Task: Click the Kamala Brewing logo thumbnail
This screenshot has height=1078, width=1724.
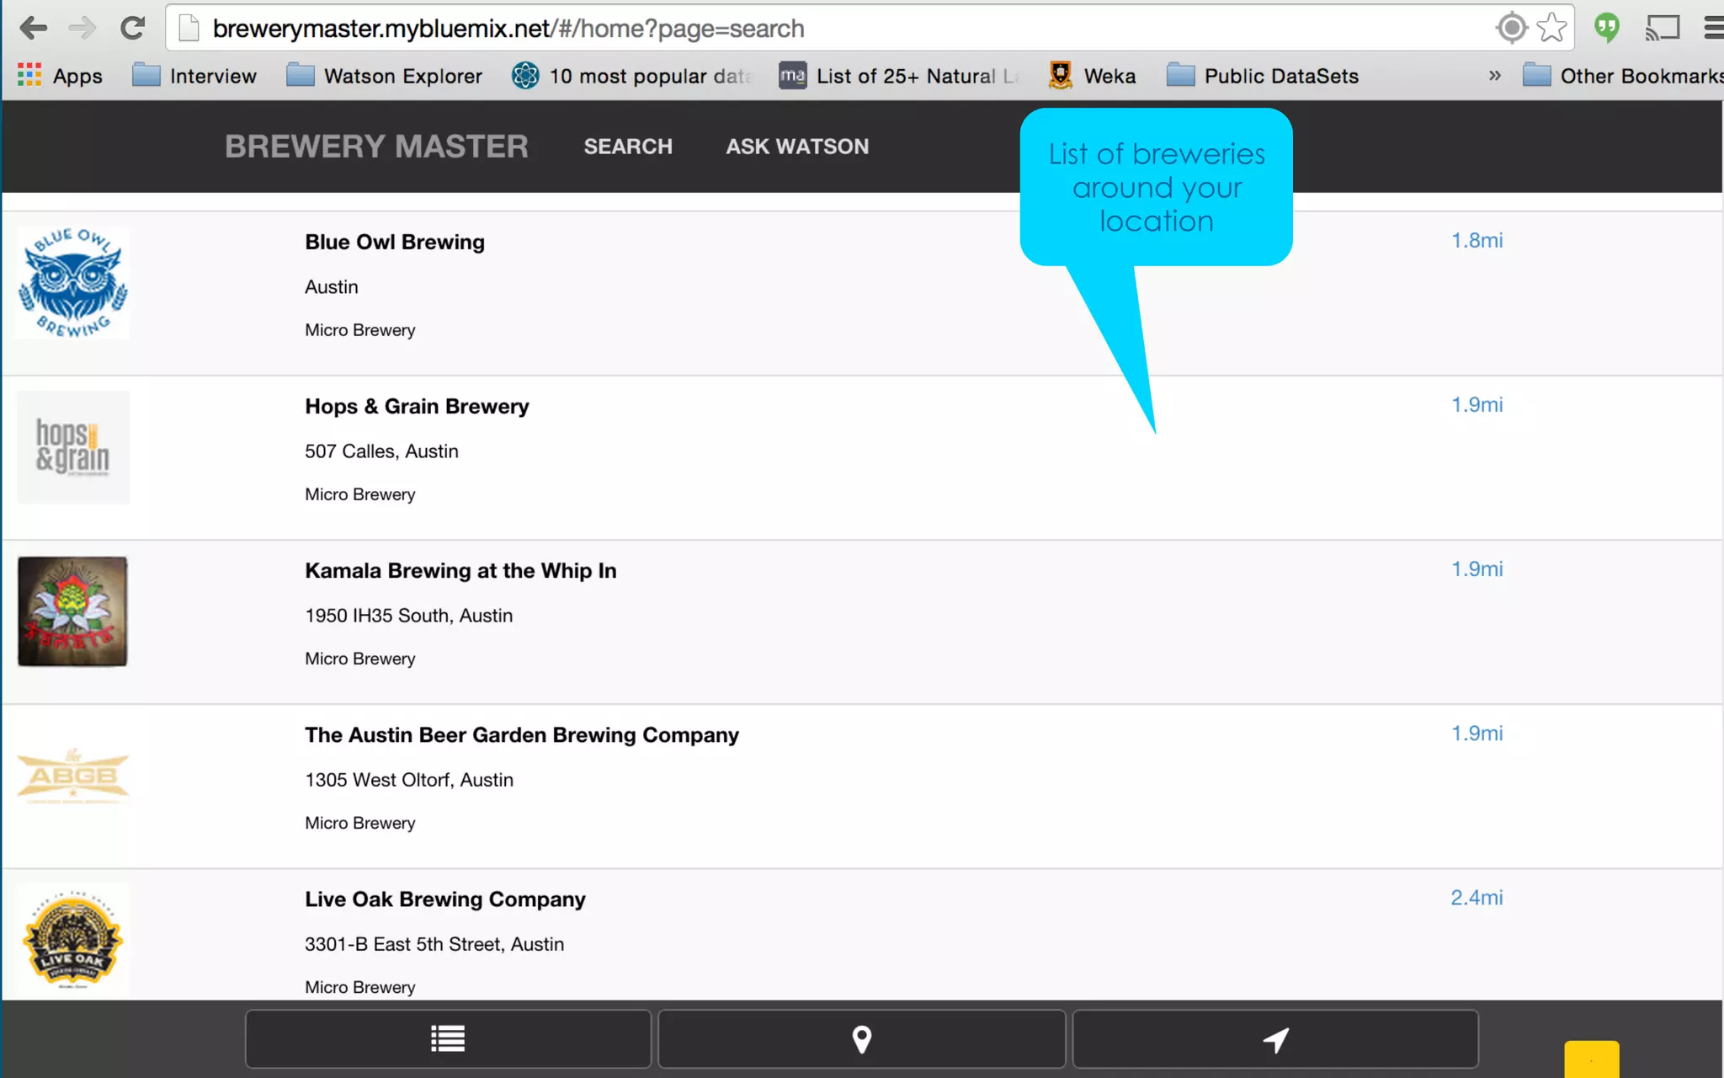Action: [73, 611]
